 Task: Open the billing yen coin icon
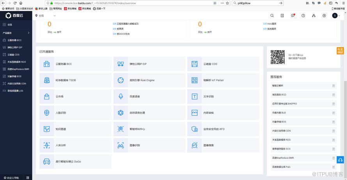[x=324, y=16]
